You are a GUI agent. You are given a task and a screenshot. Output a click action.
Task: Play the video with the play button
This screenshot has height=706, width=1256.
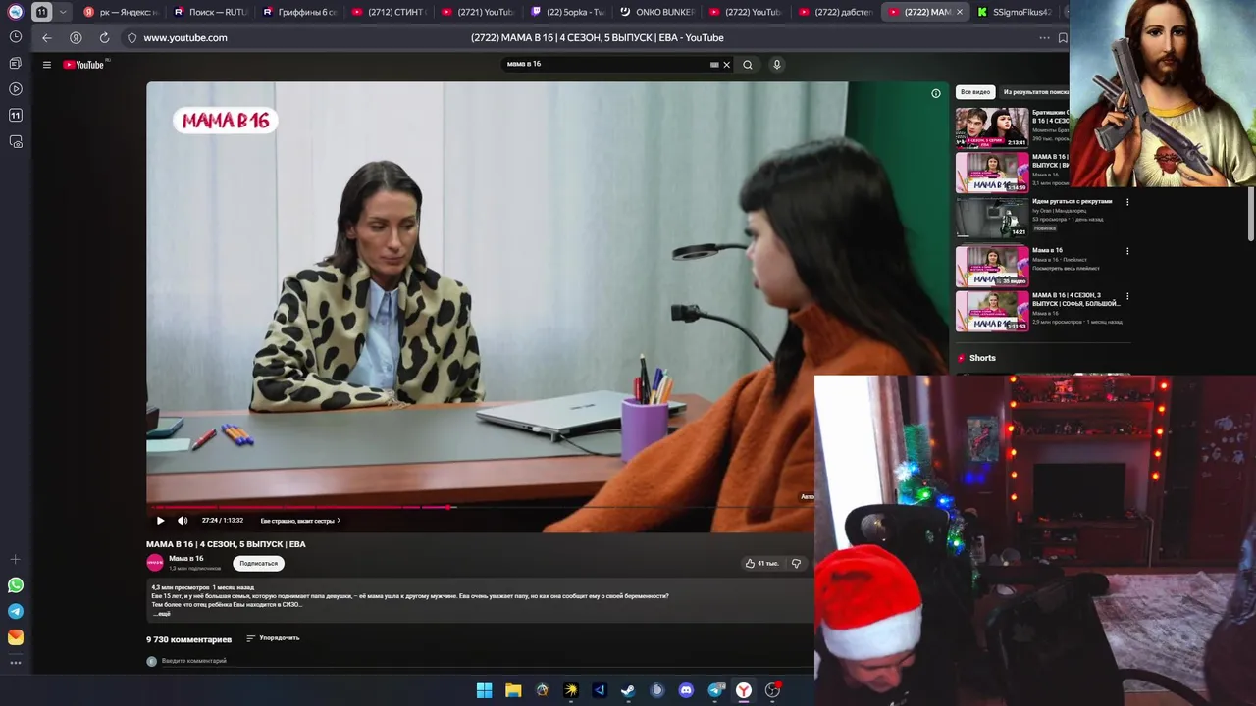[161, 521]
